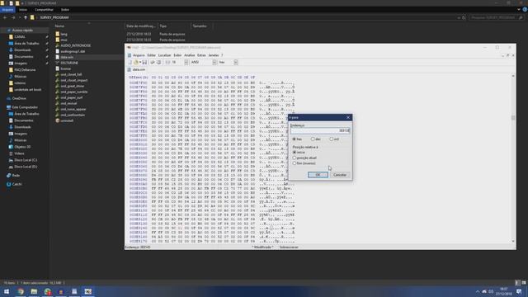Sort Explorer files by Tipo column
This screenshot has width=528, height=297.
pos(163,26)
